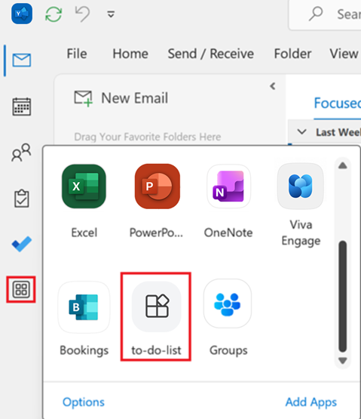Viewport: 361px width, 419px height.
Task: Click the flyout scrollbar down arrow
Action: [x=343, y=361]
